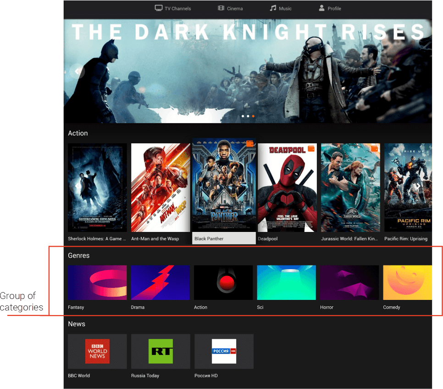Switch to the Music tab
The image size is (443, 389).
click(x=280, y=8)
